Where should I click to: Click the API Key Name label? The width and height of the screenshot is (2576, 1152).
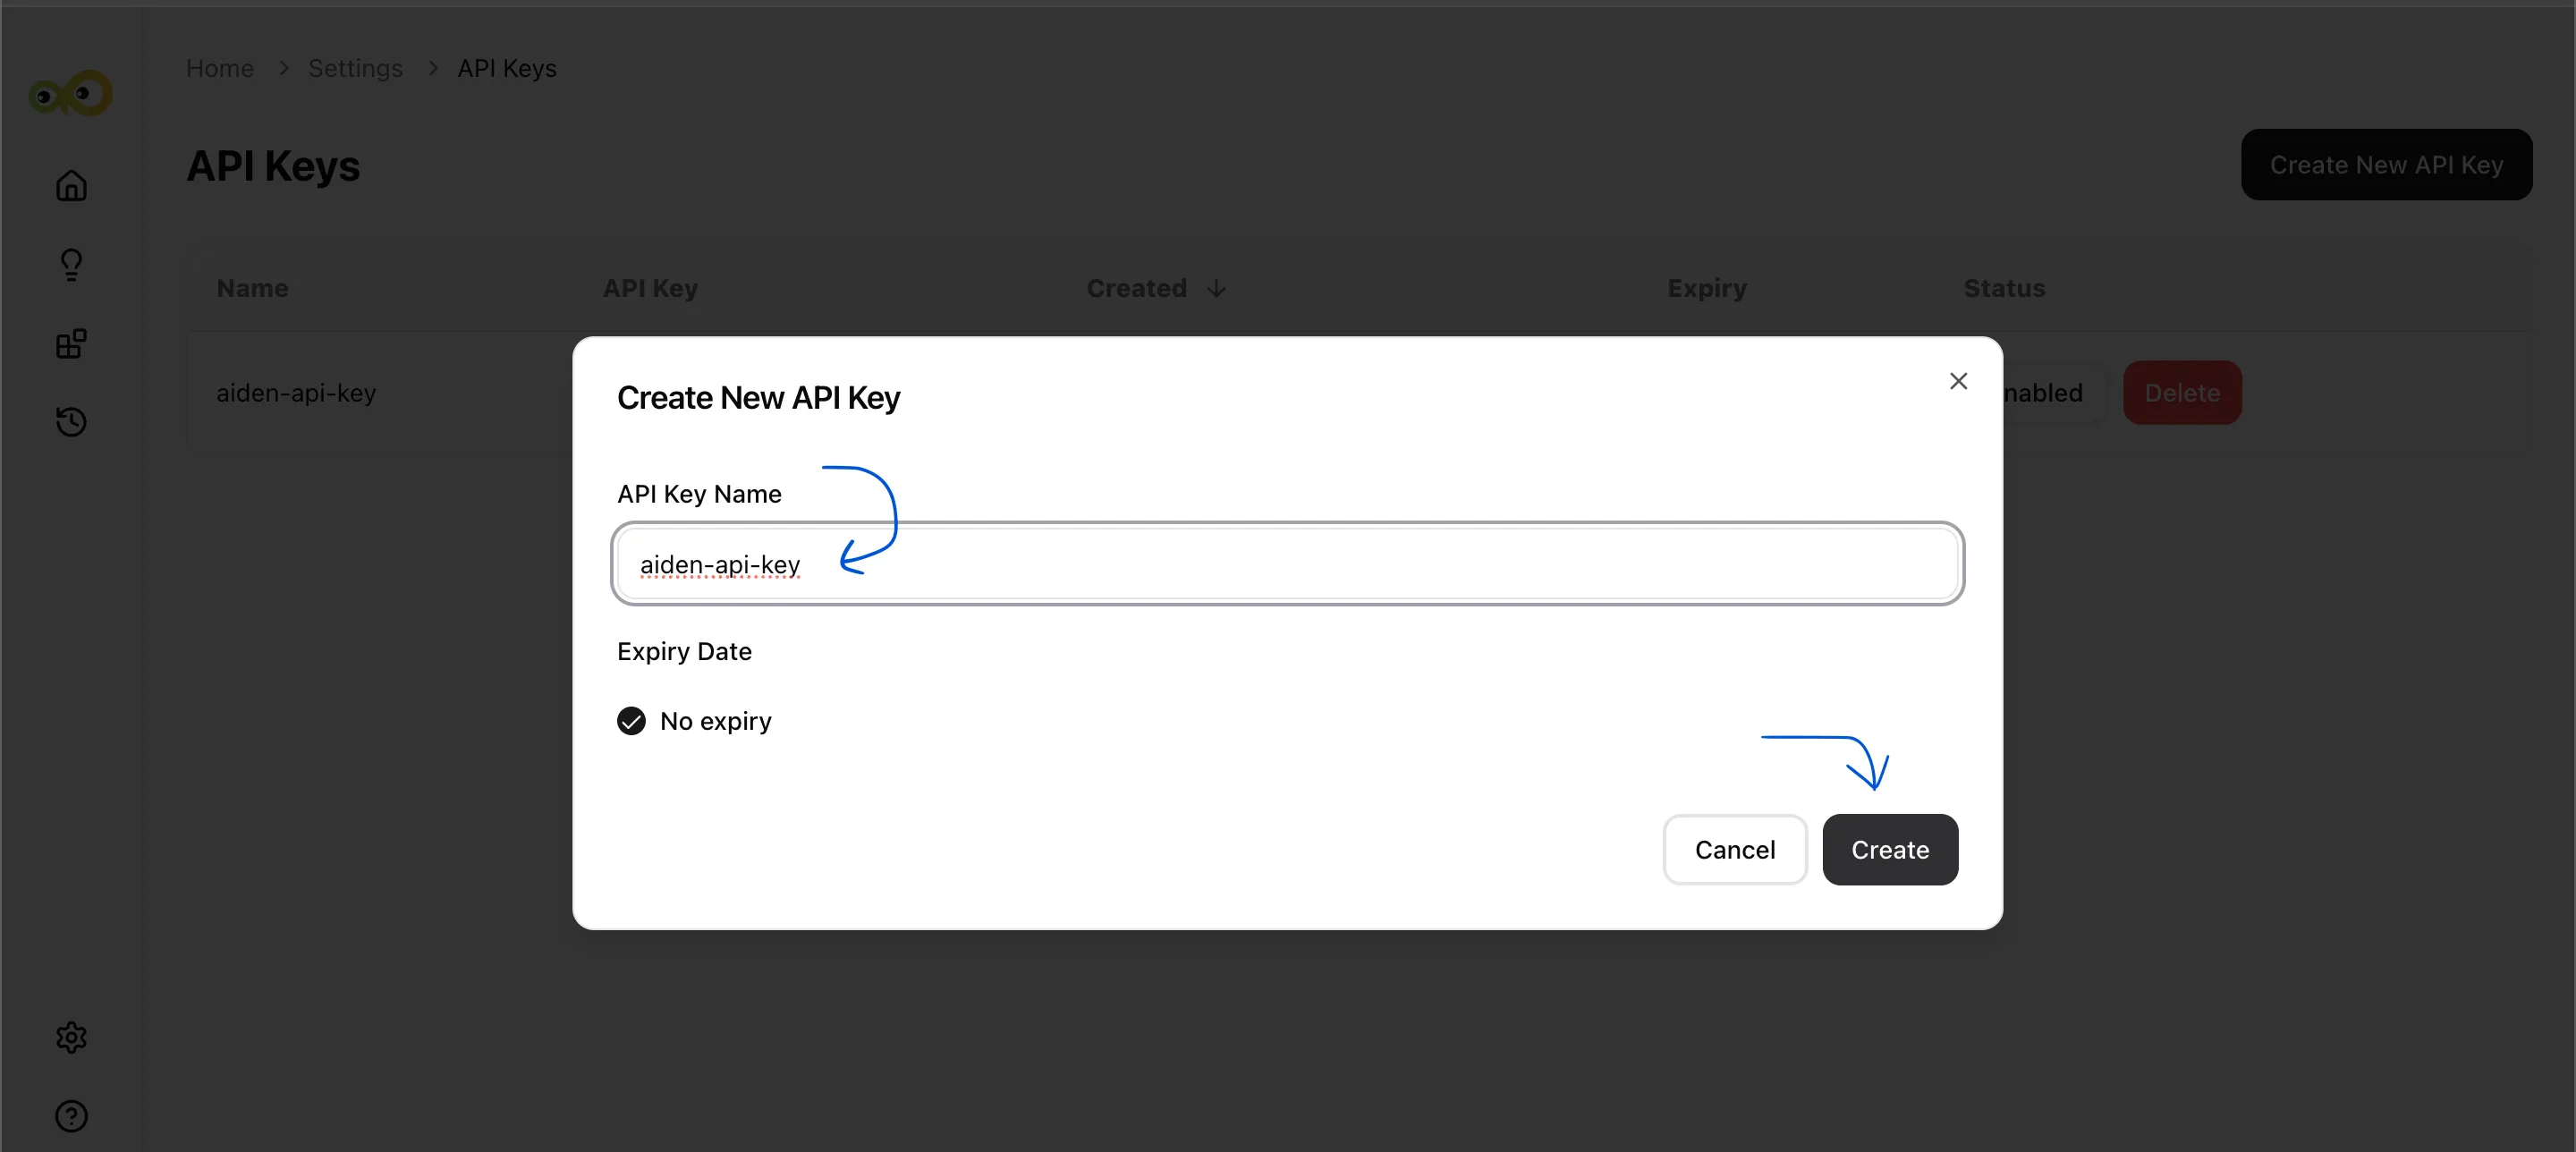tap(699, 494)
